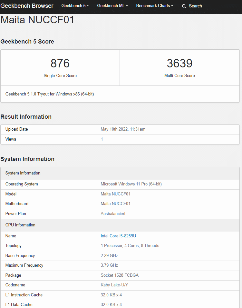
Task: Click the L1 Data Cache label
Action: click(19, 305)
